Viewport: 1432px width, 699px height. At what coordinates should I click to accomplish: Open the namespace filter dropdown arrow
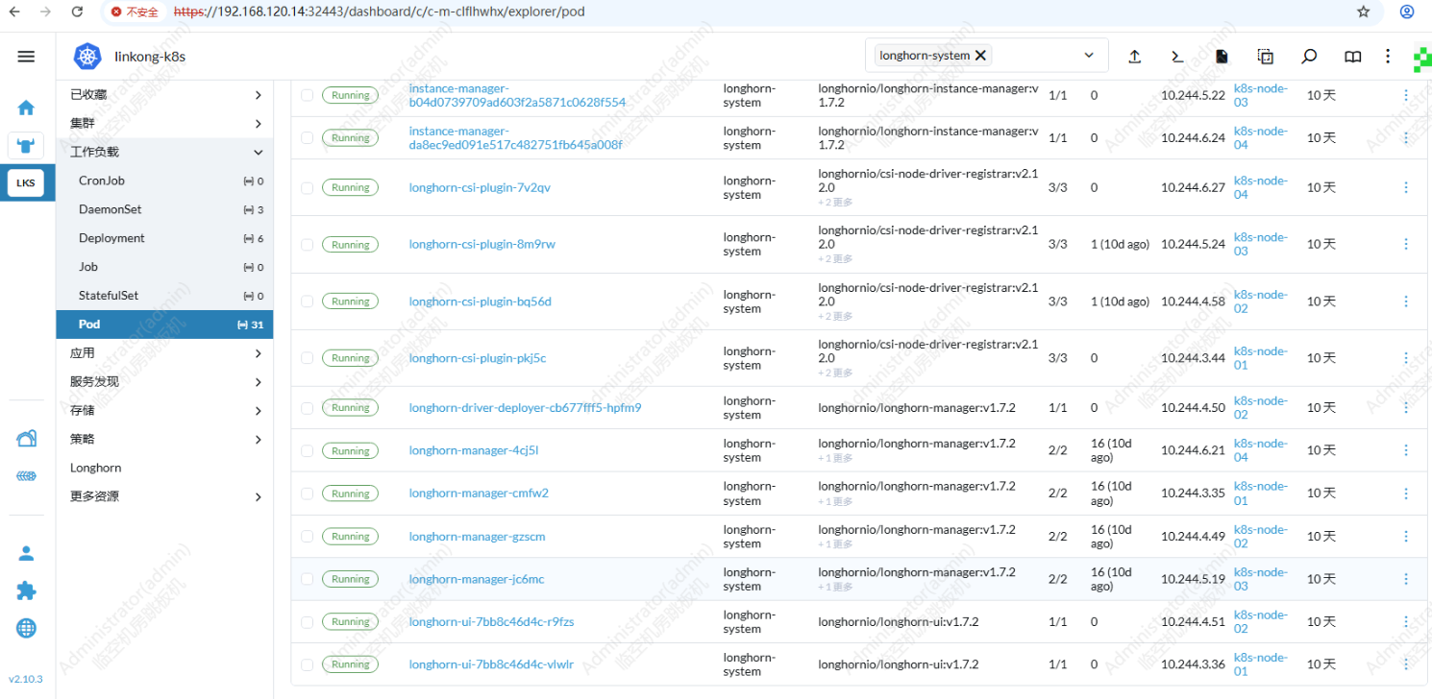(x=1089, y=56)
